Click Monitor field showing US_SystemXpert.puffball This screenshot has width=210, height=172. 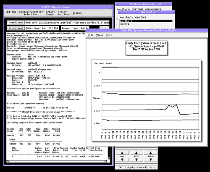tap(67, 23)
